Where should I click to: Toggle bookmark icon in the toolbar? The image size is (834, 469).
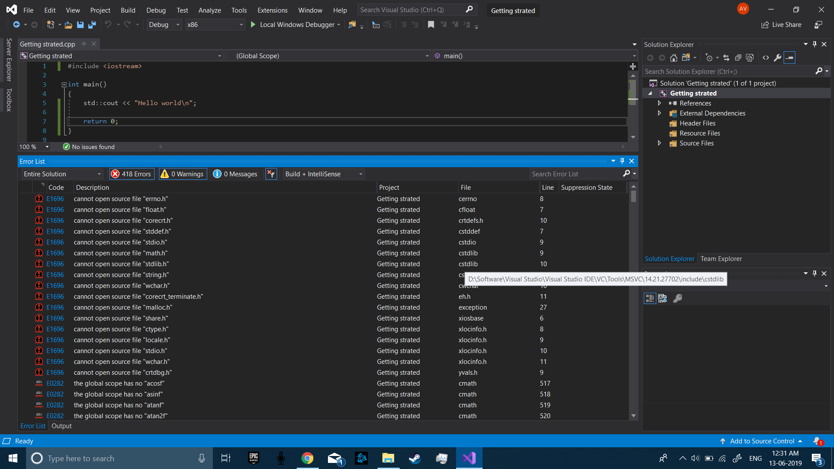pyautogui.click(x=431, y=25)
